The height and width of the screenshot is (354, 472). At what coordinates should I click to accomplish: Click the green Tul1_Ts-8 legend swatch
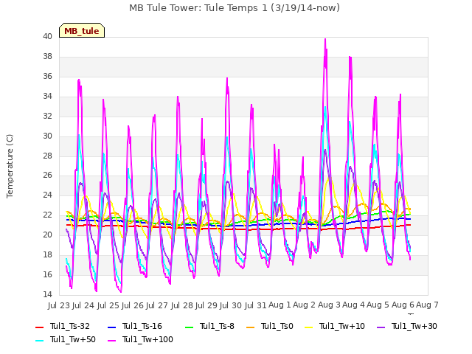[x=189, y=327]
